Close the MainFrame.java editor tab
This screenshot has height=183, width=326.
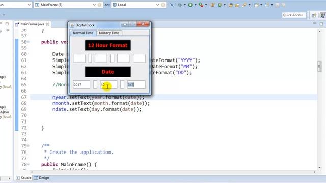(x=48, y=24)
